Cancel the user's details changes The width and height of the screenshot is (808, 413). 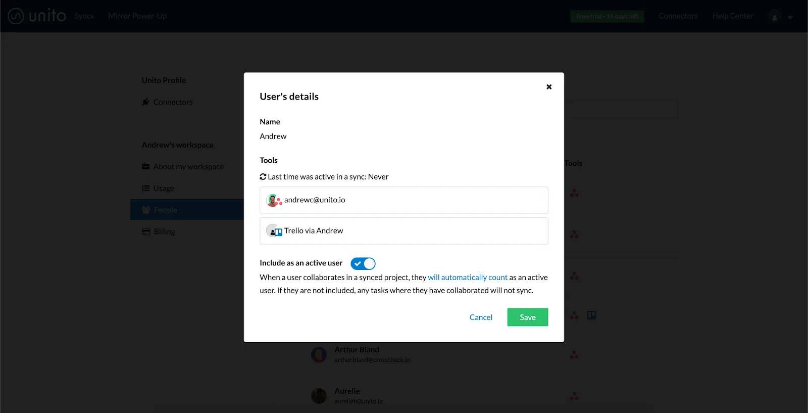(x=480, y=317)
